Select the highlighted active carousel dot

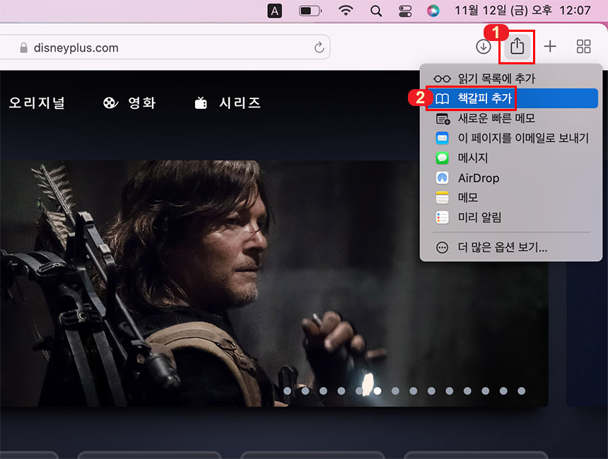point(378,390)
